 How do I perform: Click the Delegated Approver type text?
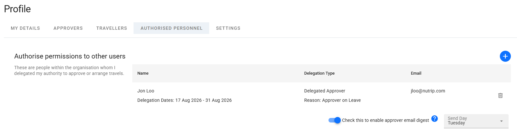pyautogui.click(x=325, y=91)
